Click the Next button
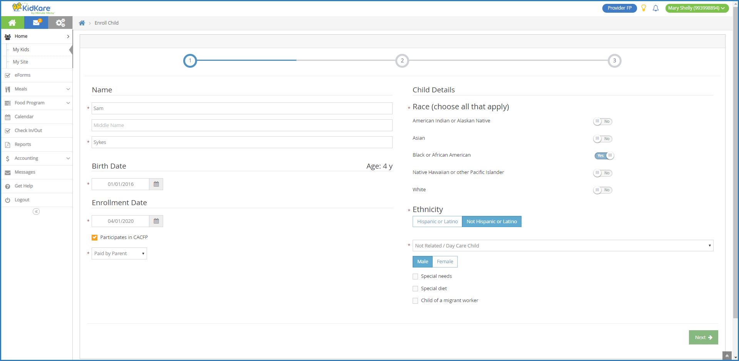The height and width of the screenshot is (361, 739). (x=703, y=338)
